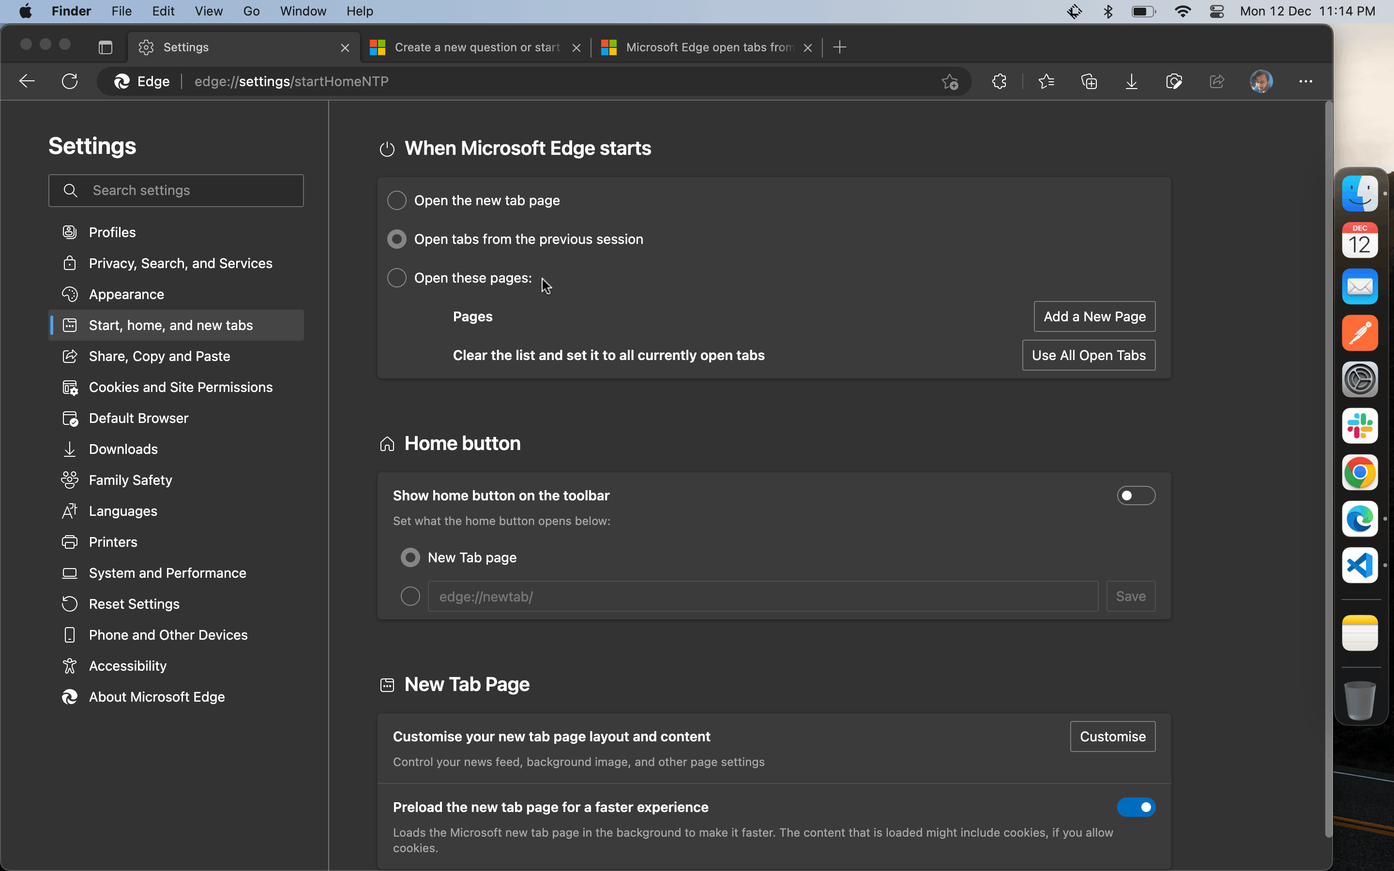
Task: Switch to 'Create a new question' tab
Action: [476, 47]
